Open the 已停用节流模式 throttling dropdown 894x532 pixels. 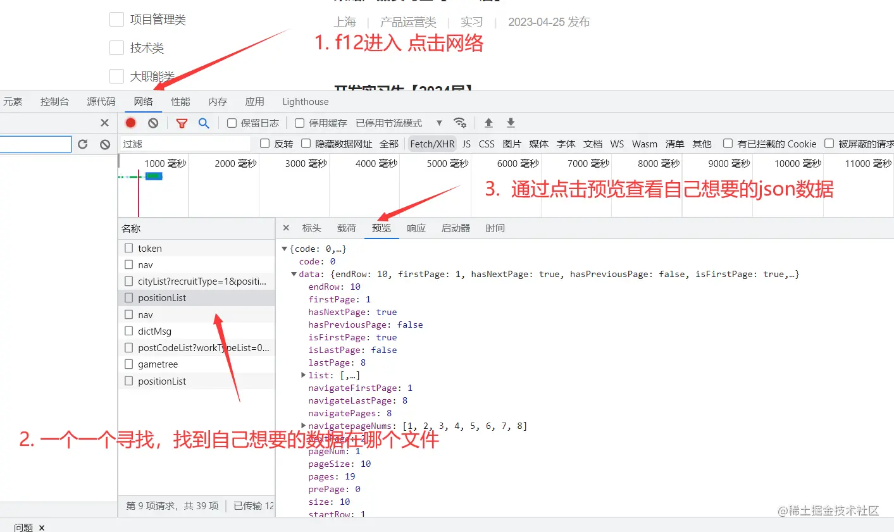[x=399, y=123]
